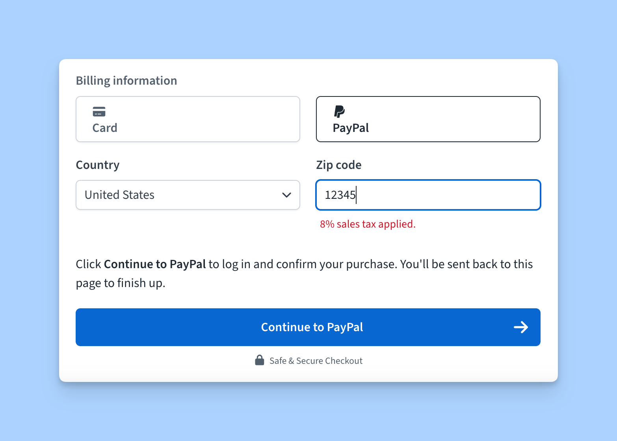Choose the PayPal payment method label
617x441 pixels.
pyautogui.click(x=351, y=128)
